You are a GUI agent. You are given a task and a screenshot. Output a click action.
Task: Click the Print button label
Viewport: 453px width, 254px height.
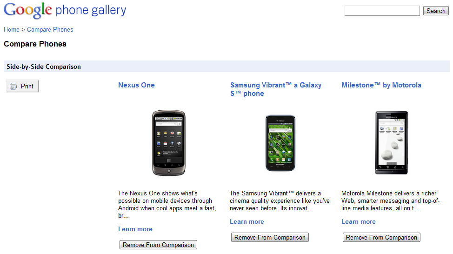click(27, 86)
